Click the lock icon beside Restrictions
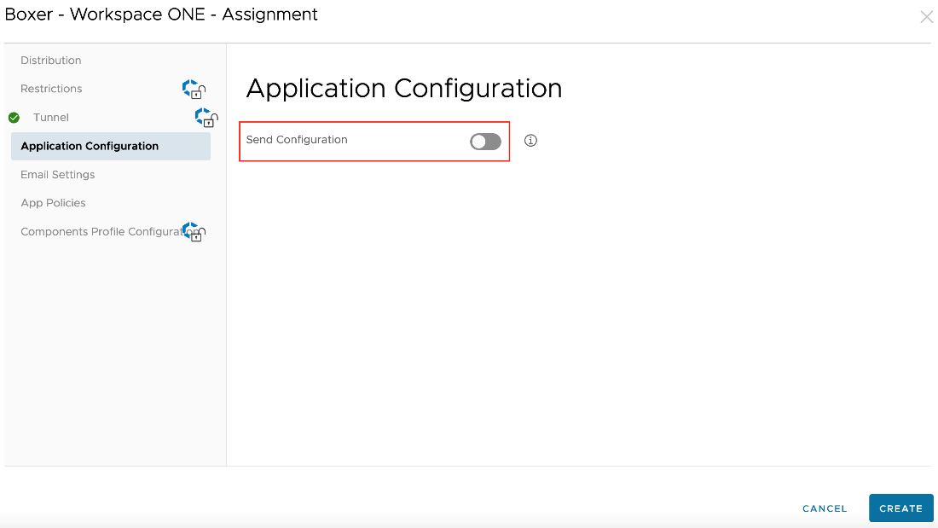The image size is (938, 528). point(194,89)
